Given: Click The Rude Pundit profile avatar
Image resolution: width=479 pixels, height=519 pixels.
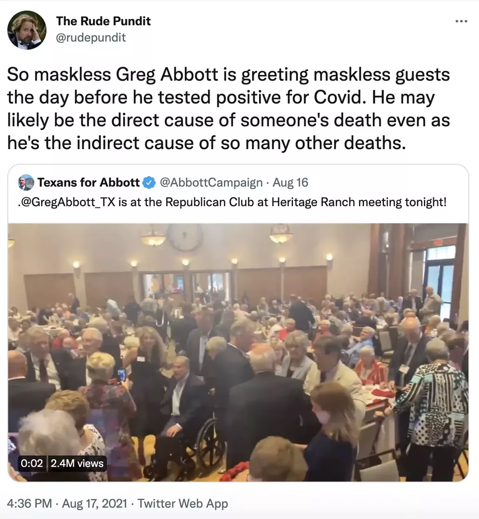Looking at the screenshot, I should (x=27, y=30).
